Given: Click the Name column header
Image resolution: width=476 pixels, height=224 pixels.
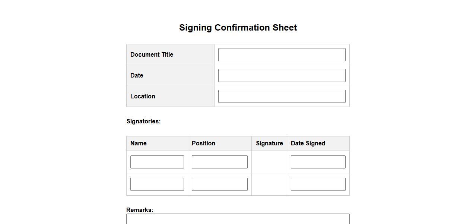Looking at the screenshot, I should pos(139,143).
